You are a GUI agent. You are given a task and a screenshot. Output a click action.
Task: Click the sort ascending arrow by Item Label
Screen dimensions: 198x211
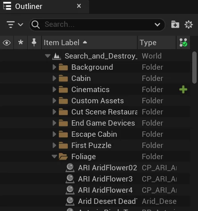coord(85,42)
